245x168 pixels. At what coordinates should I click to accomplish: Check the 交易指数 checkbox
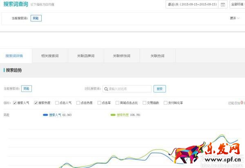point(145,103)
